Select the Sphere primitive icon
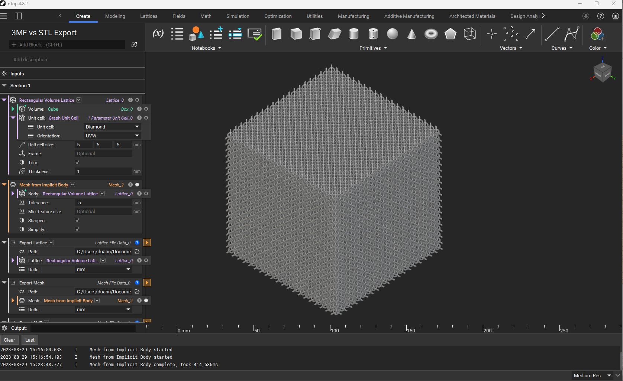 point(392,34)
